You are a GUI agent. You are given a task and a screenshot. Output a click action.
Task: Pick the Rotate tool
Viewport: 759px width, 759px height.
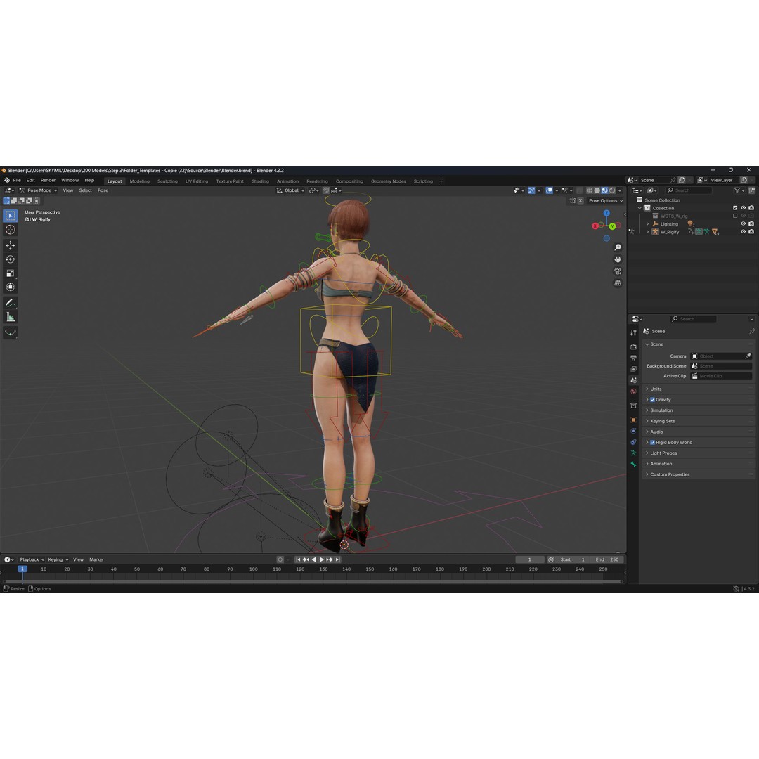[x=10, y=259]
